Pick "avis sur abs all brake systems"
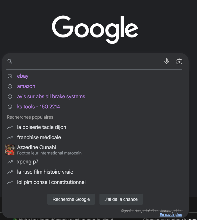 click(51, 97)
